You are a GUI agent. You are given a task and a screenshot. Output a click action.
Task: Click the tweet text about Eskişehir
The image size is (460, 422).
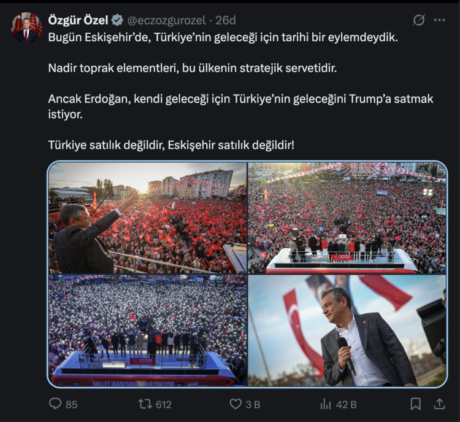tap(240, 91)
